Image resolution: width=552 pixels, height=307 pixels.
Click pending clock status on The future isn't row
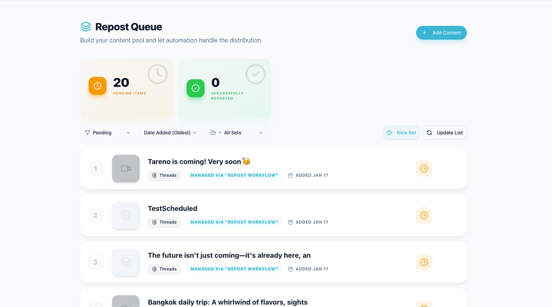(x=424, y=262)
